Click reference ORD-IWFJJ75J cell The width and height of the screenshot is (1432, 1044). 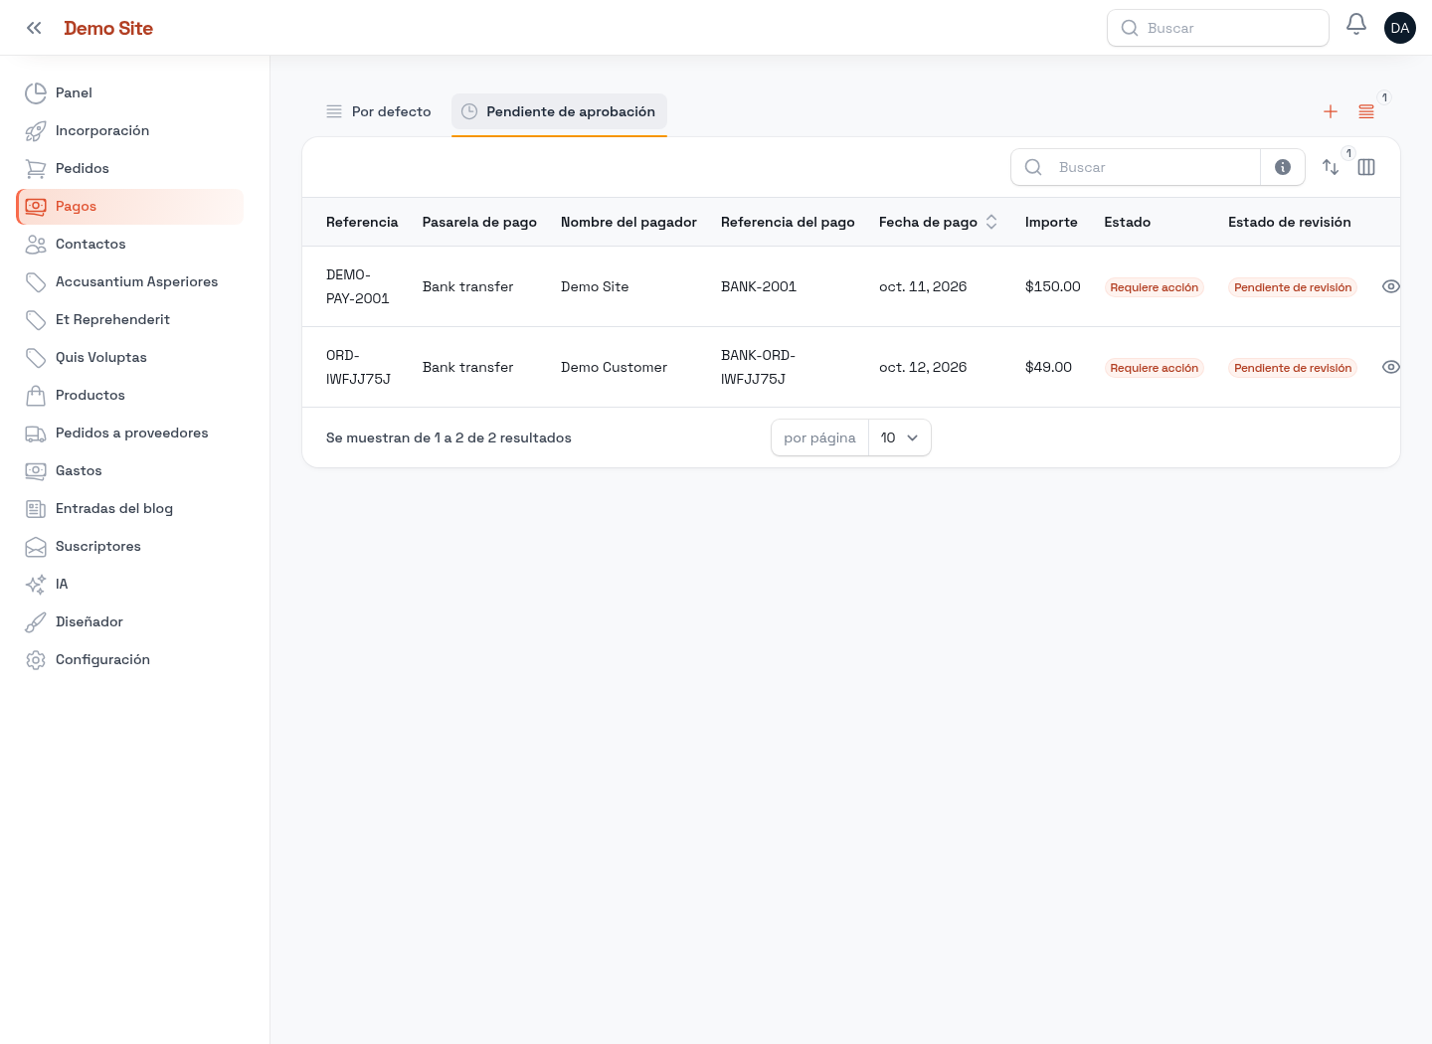(358, 367)
